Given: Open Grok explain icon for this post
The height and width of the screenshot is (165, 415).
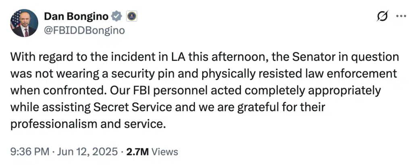Looking at the screenshot, I should click(384, 16).
